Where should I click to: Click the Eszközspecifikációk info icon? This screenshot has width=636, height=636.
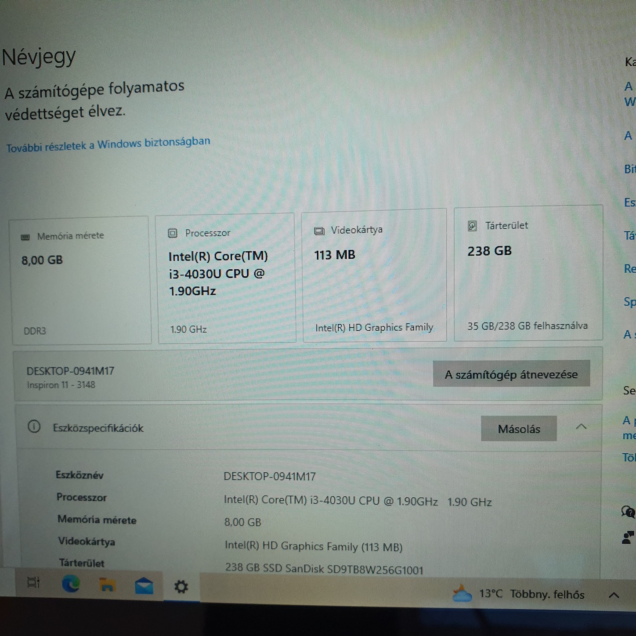[x=34, y=426]
